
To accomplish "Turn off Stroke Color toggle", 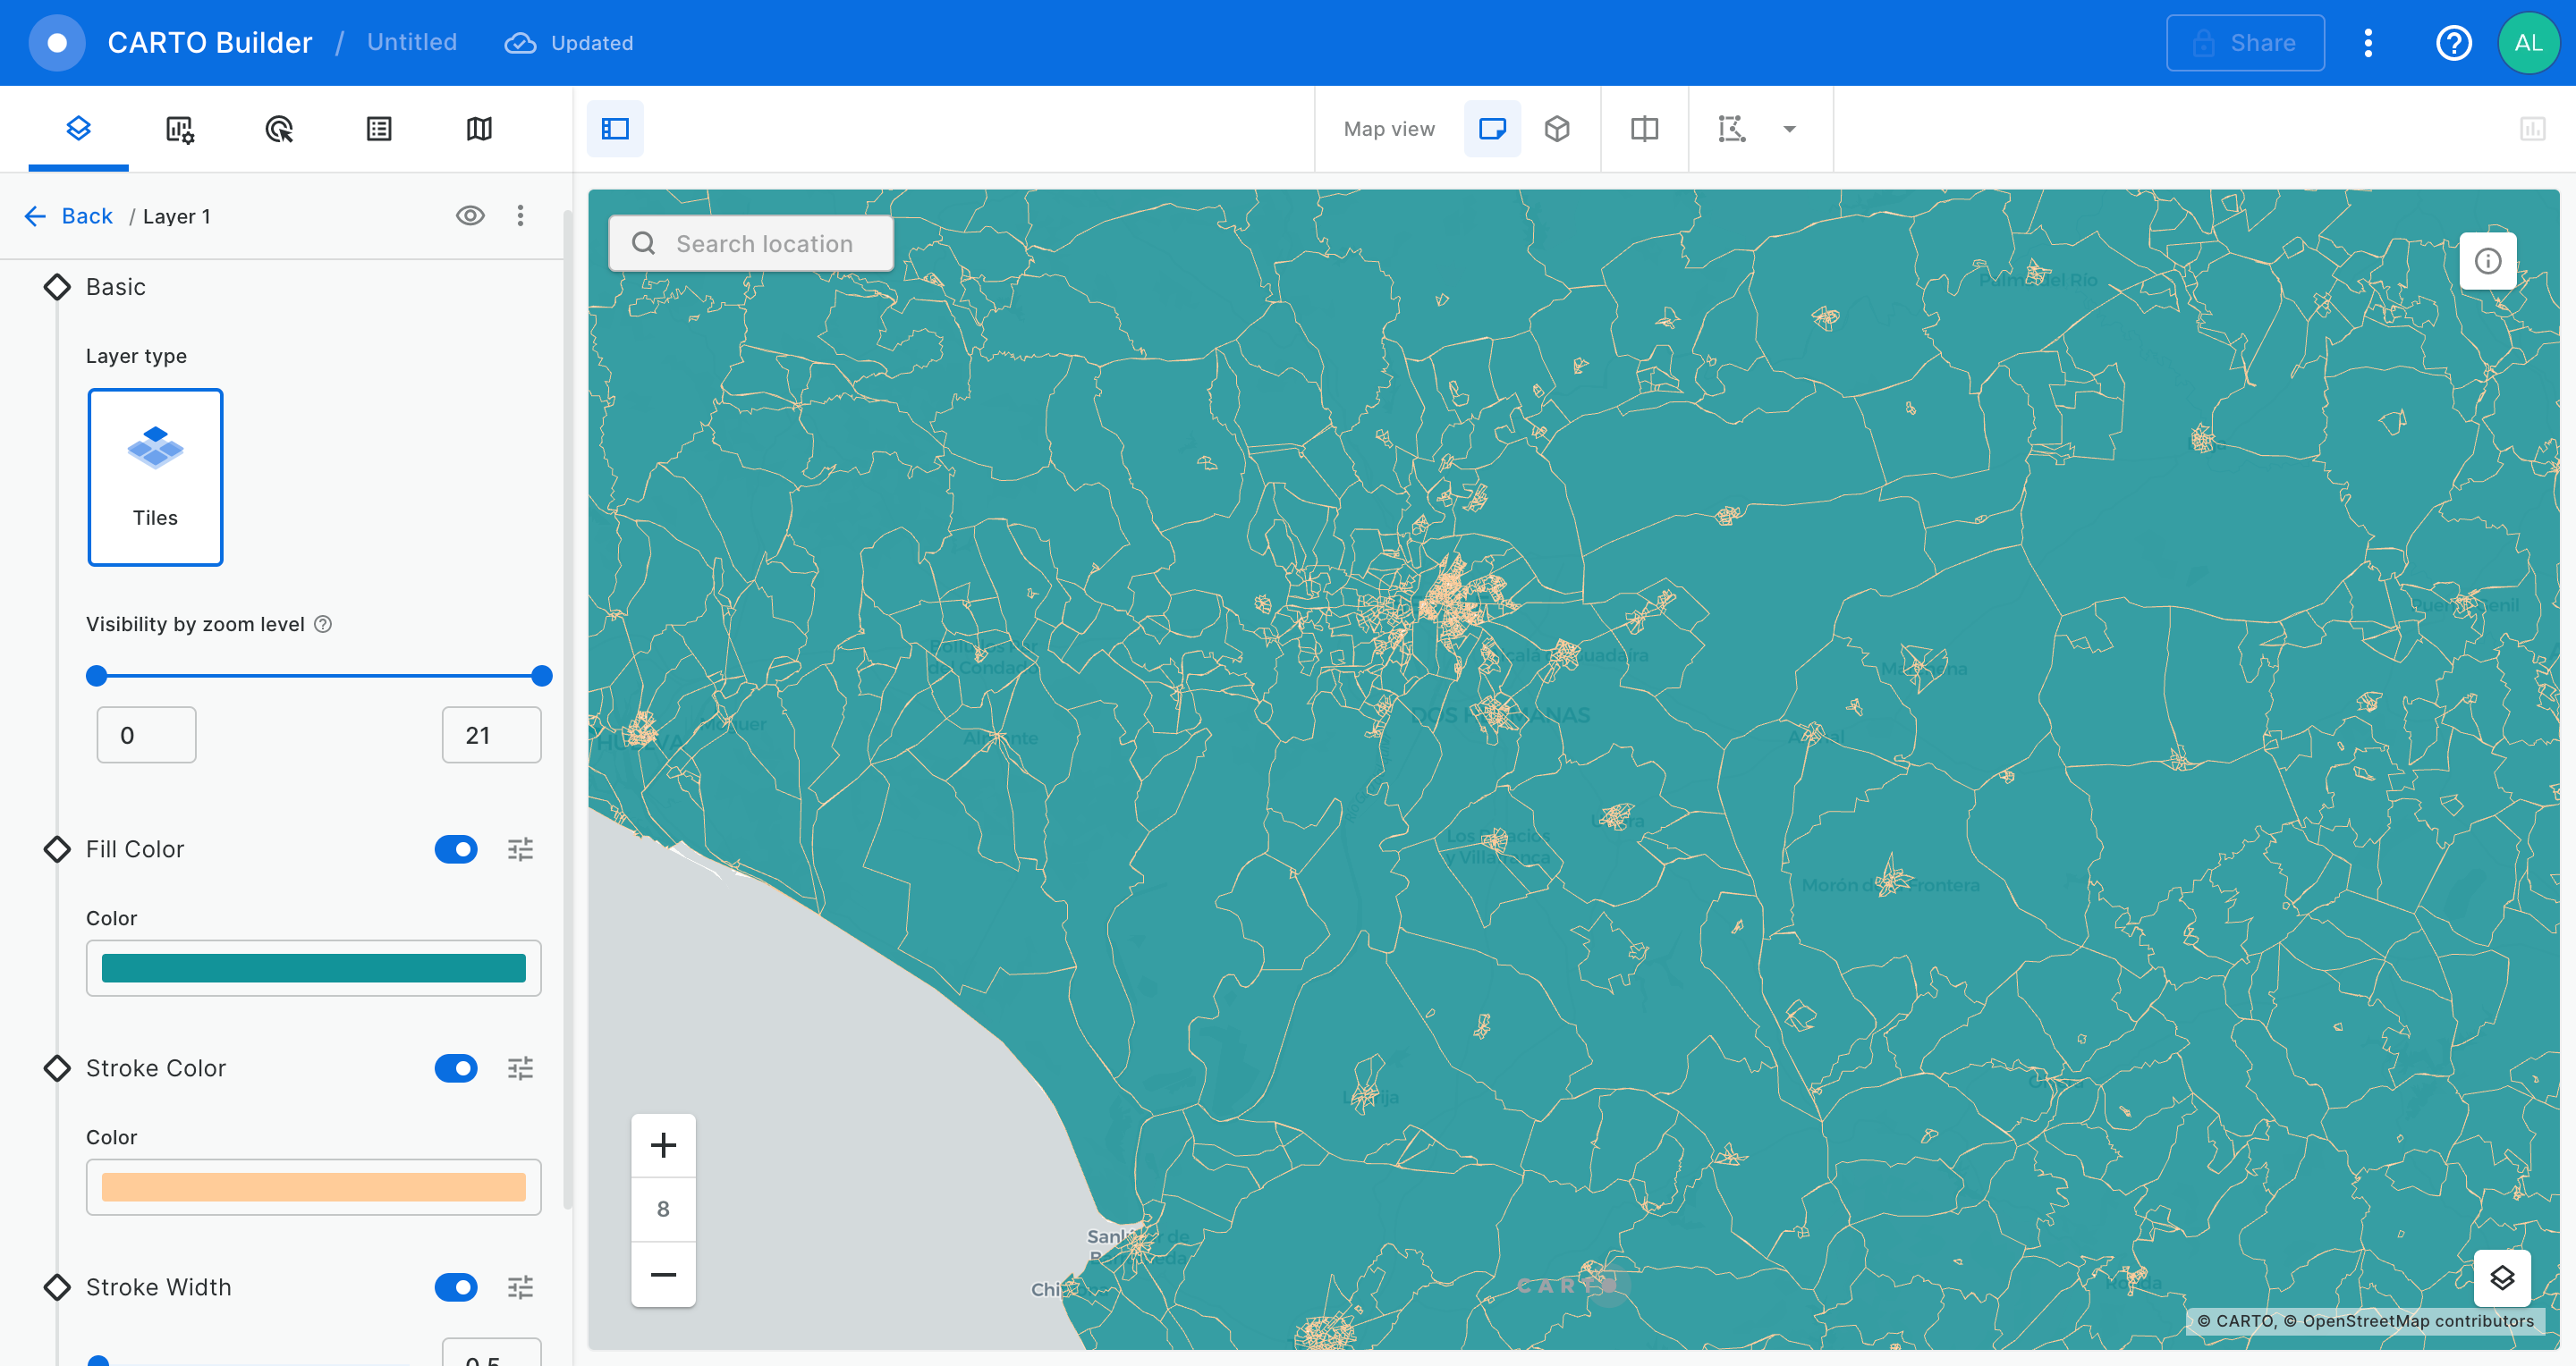I will [x=456, y=1068].
